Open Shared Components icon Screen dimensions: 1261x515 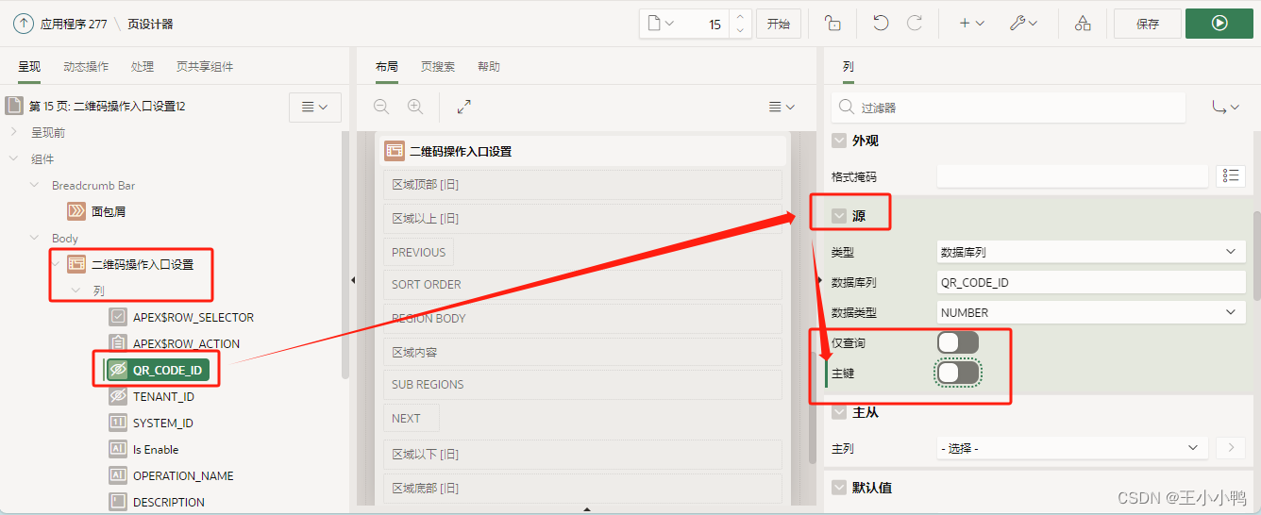click(1083, 24)
